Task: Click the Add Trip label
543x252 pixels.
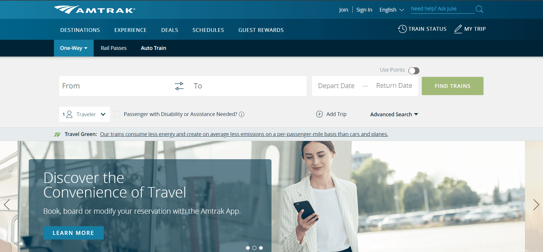Action: [x=336, y=114]
